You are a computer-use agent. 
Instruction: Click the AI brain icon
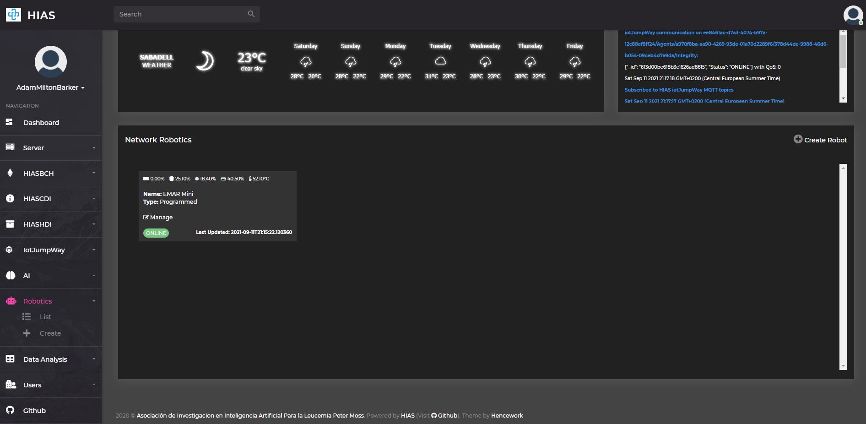[x=11, y=275]
